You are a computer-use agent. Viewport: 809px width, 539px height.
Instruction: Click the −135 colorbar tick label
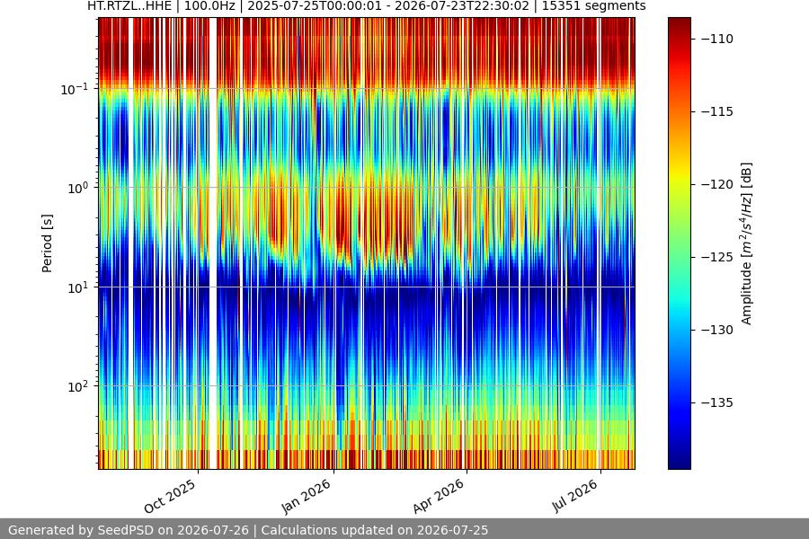click(x=717, y=402)
